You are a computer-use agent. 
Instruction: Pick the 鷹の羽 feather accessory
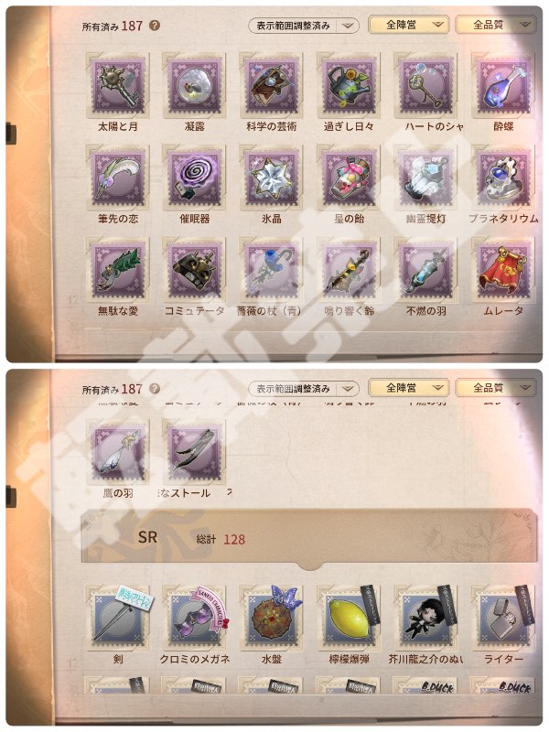(x=118, y=451)
